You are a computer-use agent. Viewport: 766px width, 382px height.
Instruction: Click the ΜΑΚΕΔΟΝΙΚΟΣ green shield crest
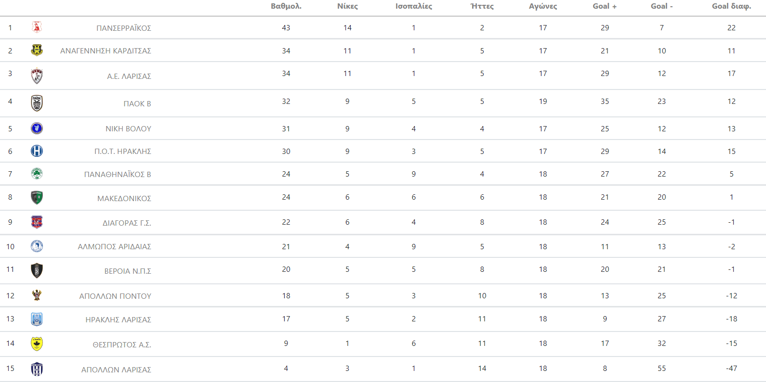(37, 197)
